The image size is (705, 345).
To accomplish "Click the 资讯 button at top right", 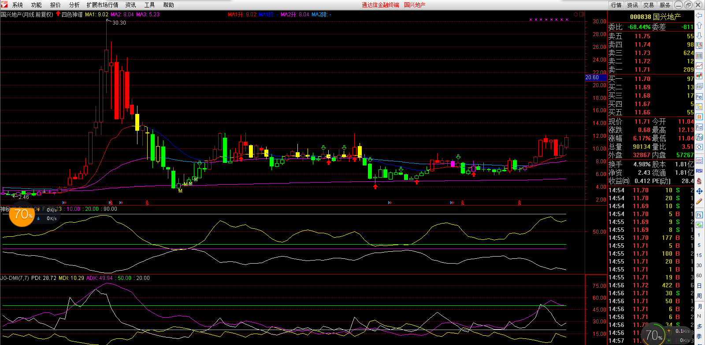I will pyautogui.click(x=633, y=5).
